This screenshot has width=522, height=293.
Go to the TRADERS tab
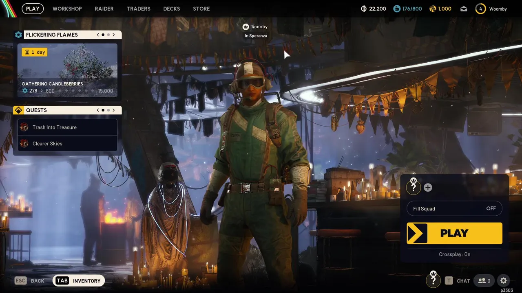pyautogui.click(x=138, y=9)
